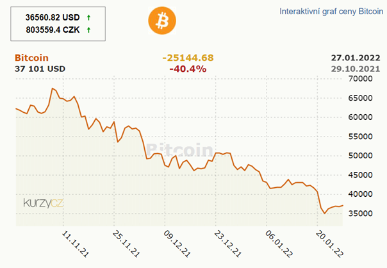The width and height of the screenshot is (387, 268).
Task: Click the 37 101 USD current value
Action: (40, 69)
